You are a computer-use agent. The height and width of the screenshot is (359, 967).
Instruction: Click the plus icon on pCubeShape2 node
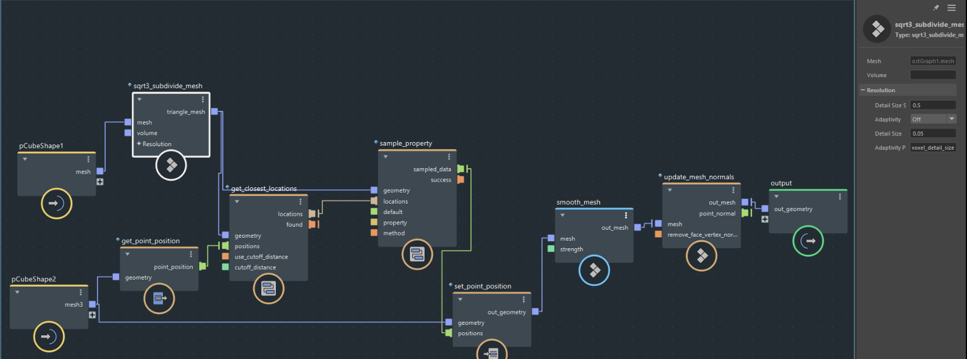pos(92,315)
